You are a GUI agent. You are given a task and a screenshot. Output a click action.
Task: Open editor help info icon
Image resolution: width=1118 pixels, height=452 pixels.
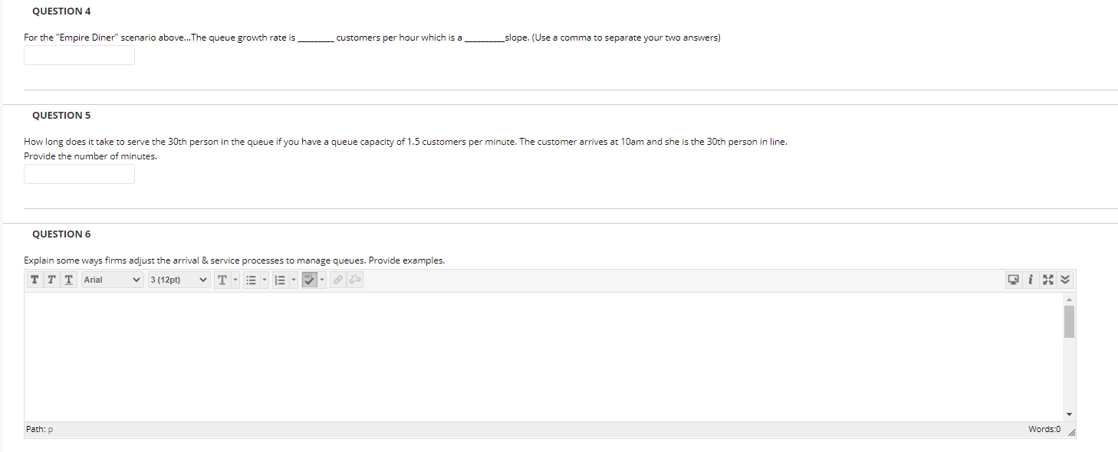tap(1031, 280)
